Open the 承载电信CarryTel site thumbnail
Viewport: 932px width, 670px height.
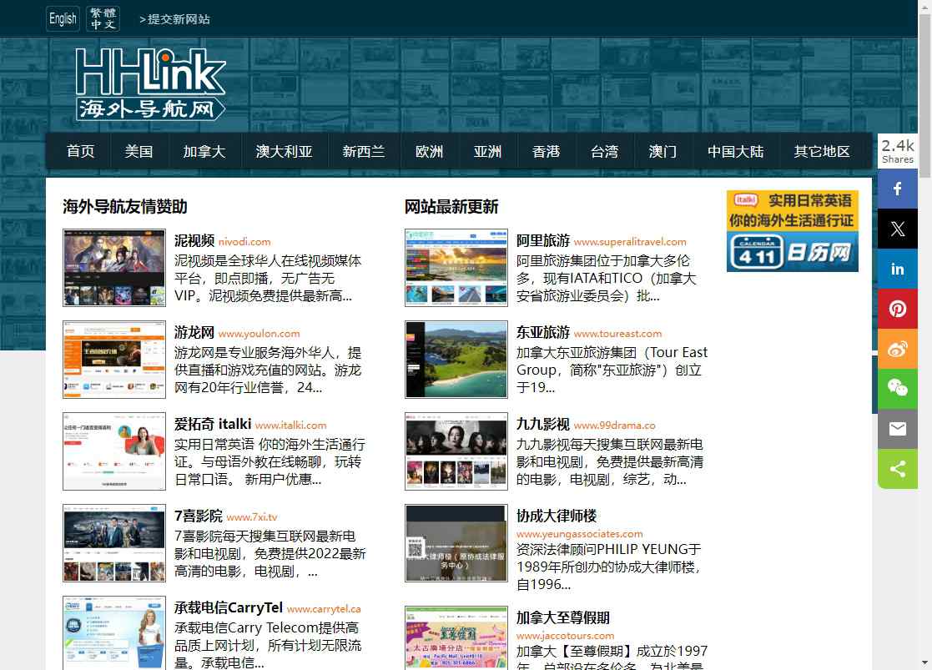click(x=114, y=632)
